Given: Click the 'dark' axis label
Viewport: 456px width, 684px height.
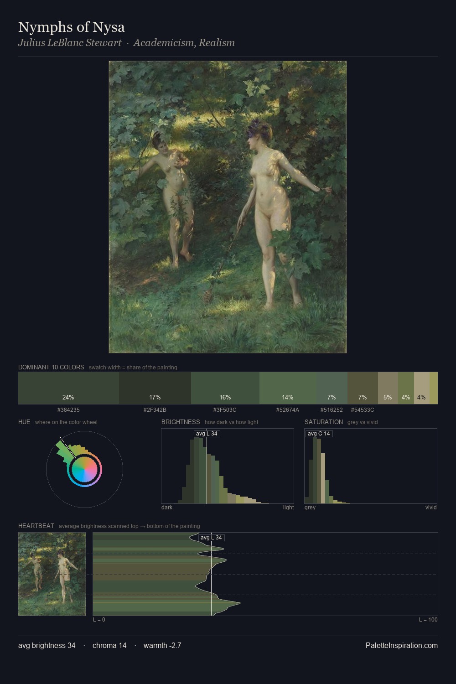Looking at the screenshot, I should pyautogui.click(x=167, y=508).
